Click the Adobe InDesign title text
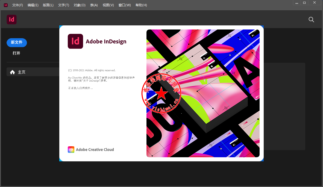This screenshot has height=187, width=323. 106,41
